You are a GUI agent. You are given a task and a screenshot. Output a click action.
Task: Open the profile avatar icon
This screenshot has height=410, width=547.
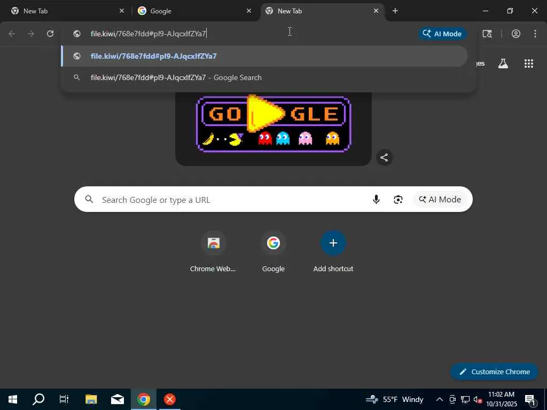pyautogui.click(x=516, y=34)
